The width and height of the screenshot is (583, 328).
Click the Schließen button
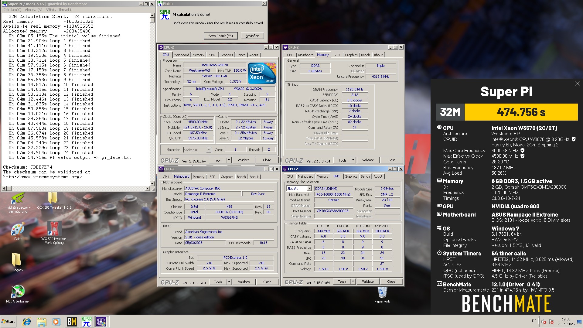point(252,36)
